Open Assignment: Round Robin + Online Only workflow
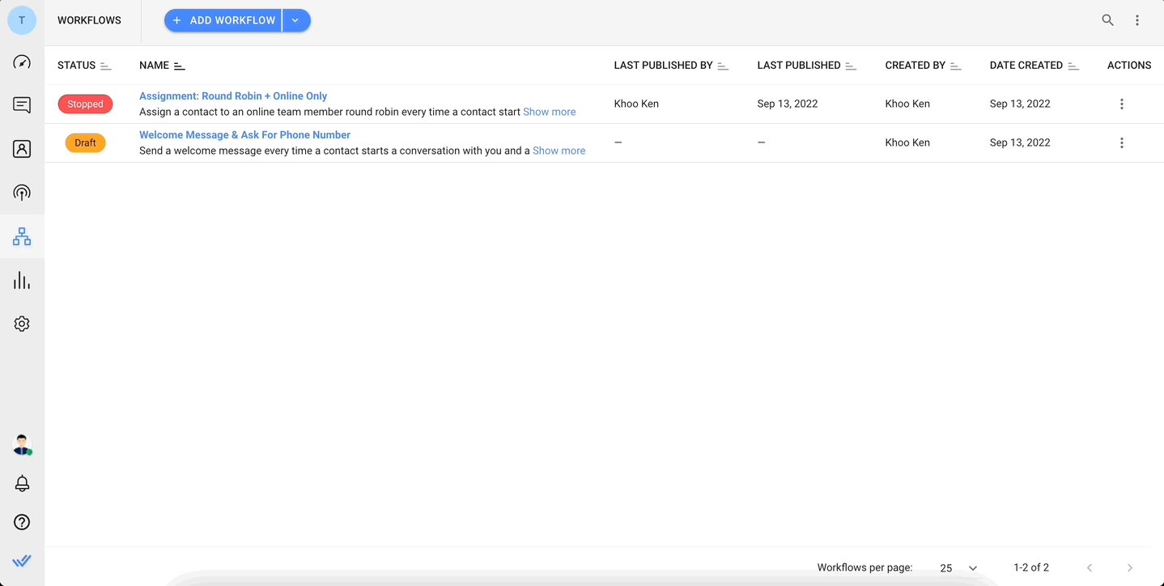Image resolution: width=1164 pixels, height=586 pixels. pos(233,96)
